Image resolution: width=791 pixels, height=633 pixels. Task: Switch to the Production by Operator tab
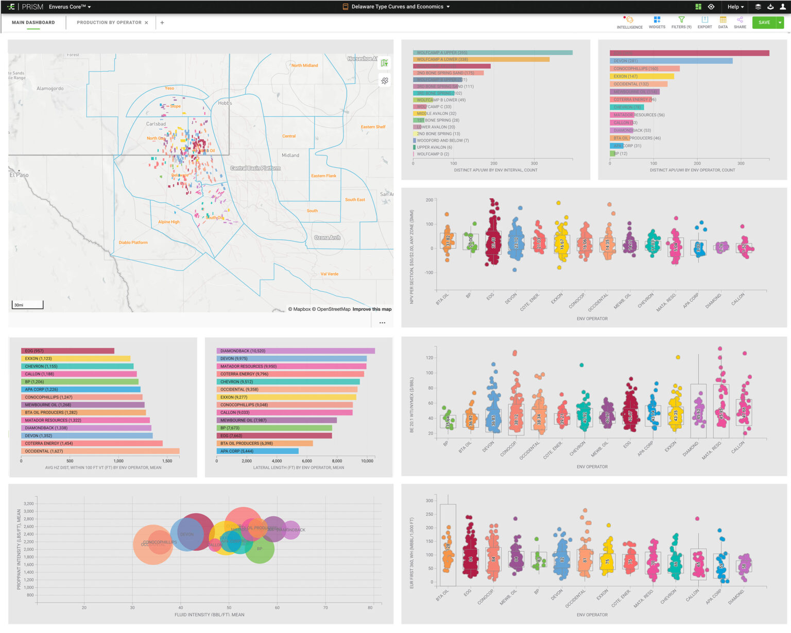(109, 23)
